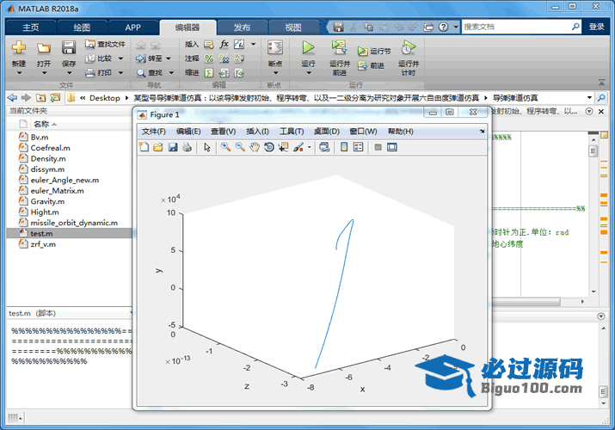Viewport: 615px width, 430px height.
Task: Switch to the View (视图) tab
Action: click(x=293, y=28)
